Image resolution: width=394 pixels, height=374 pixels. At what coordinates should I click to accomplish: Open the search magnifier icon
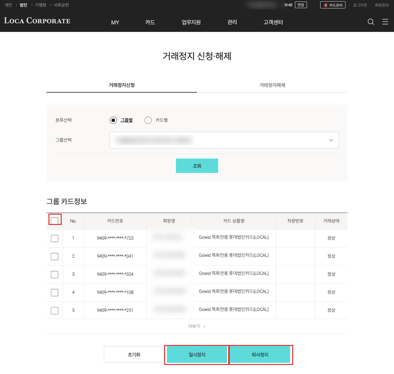pos(371,22)
